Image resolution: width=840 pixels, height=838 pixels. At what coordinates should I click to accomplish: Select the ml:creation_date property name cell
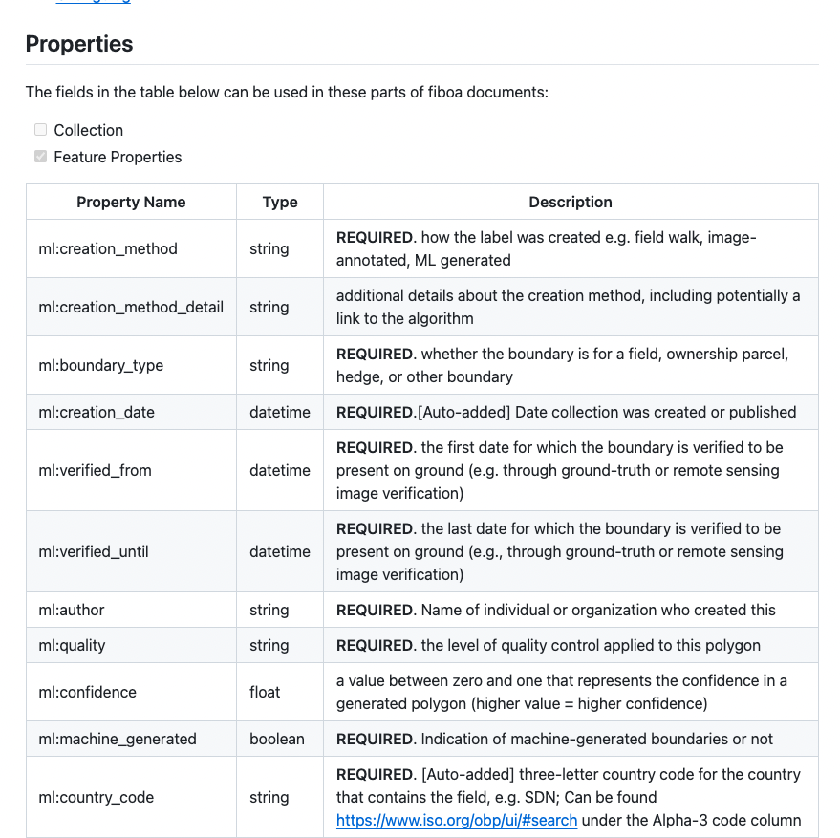(97, 412)
